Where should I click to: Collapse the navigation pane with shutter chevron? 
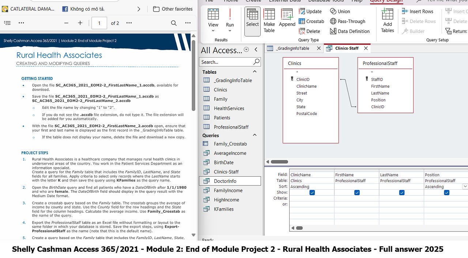pyautogui.click(x=256, y=50)
